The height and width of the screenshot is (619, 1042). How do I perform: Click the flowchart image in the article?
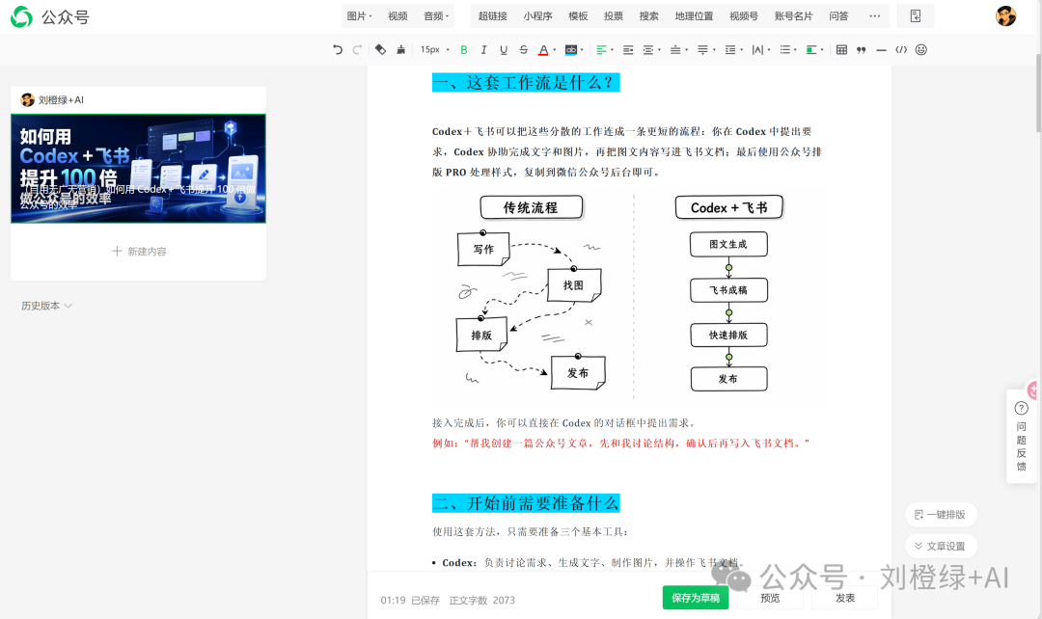629,296
